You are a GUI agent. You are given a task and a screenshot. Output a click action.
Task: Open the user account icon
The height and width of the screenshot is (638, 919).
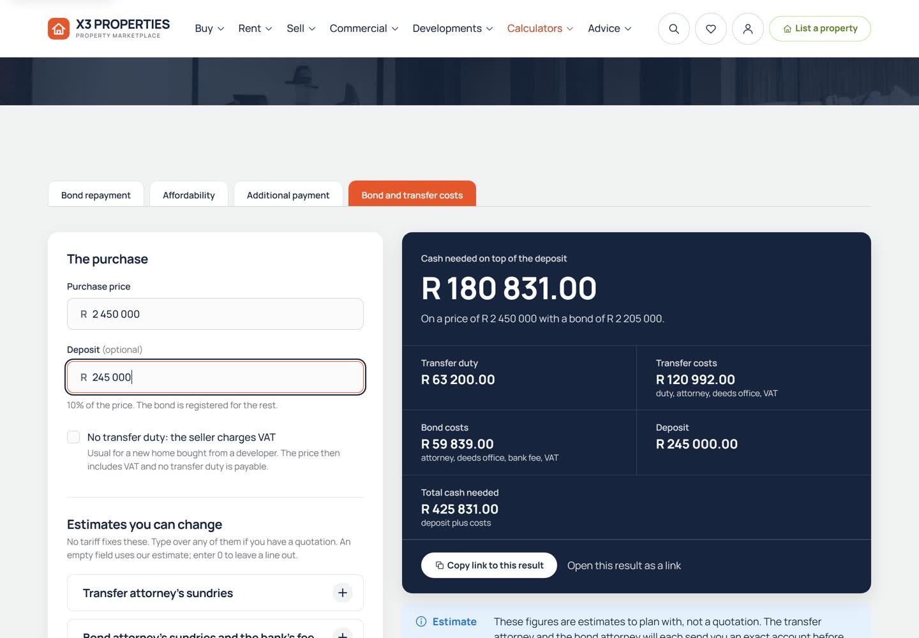[748, 29]
